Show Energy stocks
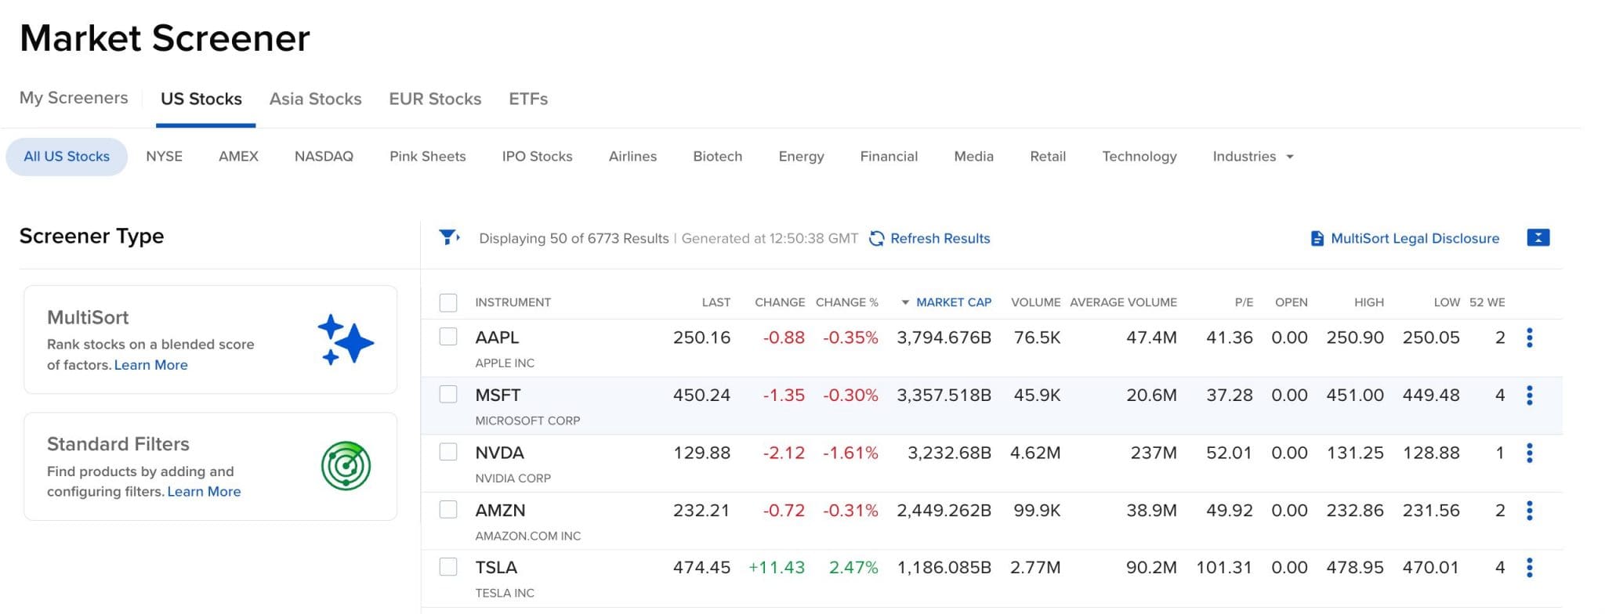 (801, 157)
